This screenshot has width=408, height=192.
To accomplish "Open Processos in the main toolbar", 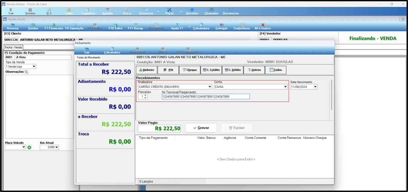I will pos(146,11).
